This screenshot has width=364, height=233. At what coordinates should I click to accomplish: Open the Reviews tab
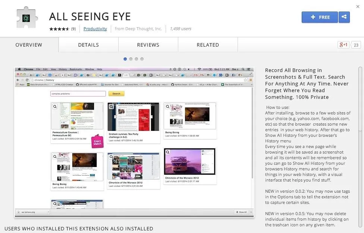[x=148, y=45]
